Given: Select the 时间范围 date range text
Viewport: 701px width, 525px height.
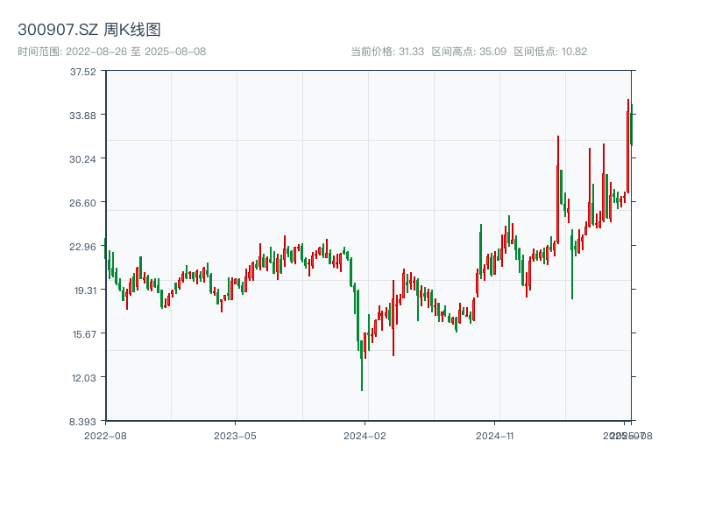Looking at the screenshot, I should tap(111, 52).
